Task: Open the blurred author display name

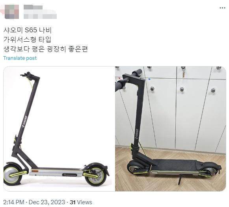Action: pyautogui.click(x=33, y=7)
